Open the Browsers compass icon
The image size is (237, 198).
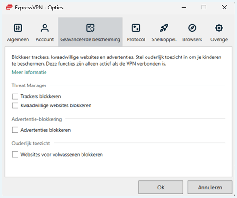click(192, 28)
